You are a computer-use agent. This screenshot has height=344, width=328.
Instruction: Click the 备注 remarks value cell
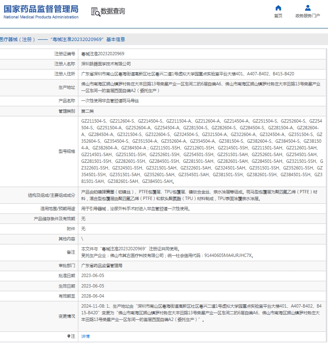202,252
